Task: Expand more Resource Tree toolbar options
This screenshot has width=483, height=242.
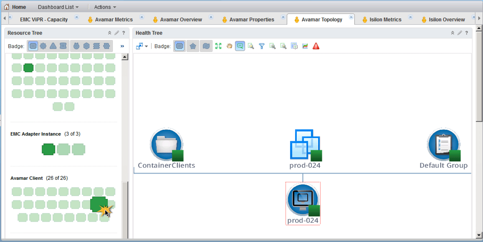Action: click(x=122, y=46)
